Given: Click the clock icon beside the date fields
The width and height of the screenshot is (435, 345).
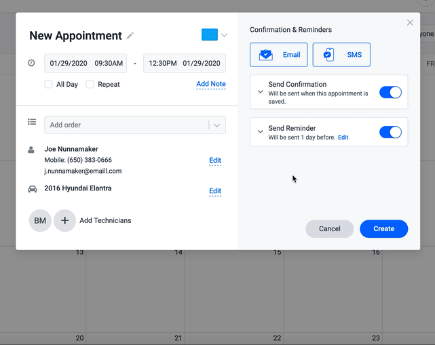Looking at the screenshot, I should [31, 63].
